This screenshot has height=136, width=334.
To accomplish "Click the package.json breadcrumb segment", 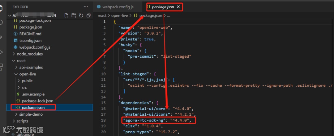I will click(x=151, y=15).
